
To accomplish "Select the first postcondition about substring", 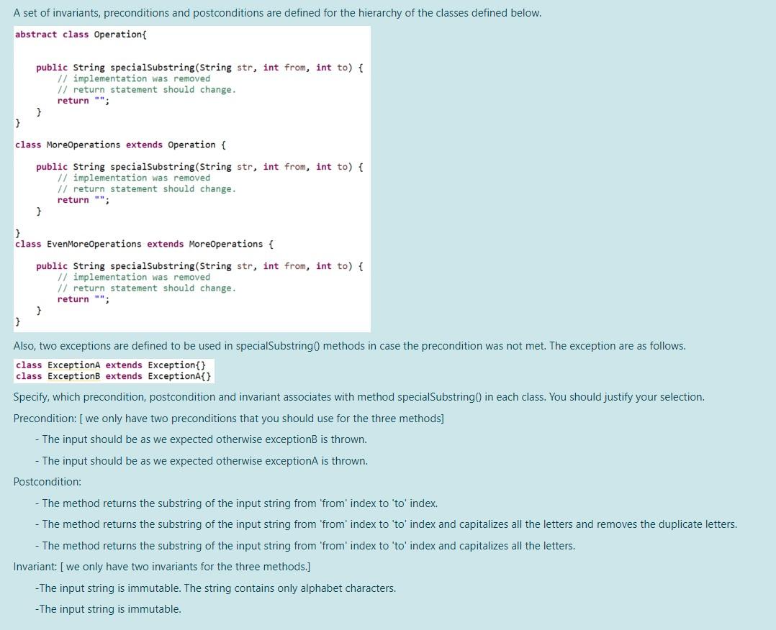I will click(239, 503).
